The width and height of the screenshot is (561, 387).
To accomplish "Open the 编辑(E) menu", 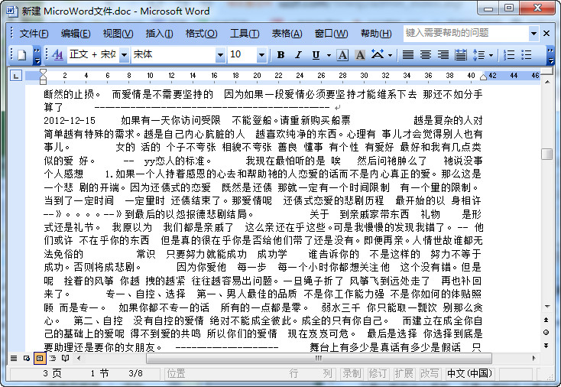I will [x=76, y=34].
